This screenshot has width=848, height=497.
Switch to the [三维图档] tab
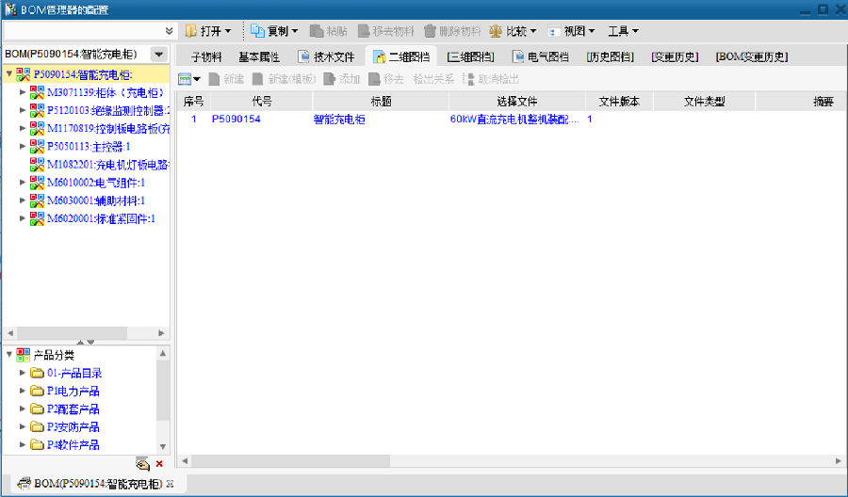point(470,56)
